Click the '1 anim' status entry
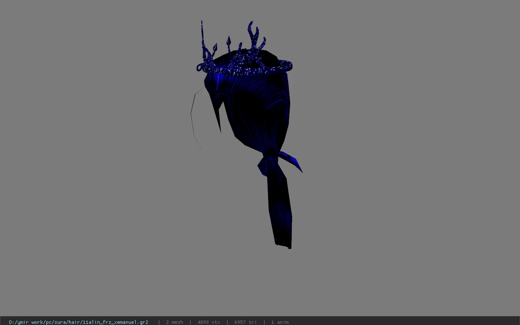This screenshot has width=520, height=325. [280, 322]
